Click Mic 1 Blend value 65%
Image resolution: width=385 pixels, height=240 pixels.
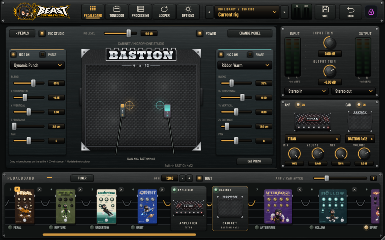coord(56,83)
